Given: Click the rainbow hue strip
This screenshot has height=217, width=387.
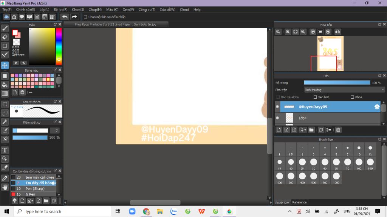Looking at the screenshot, I should (x=59, y=46).
